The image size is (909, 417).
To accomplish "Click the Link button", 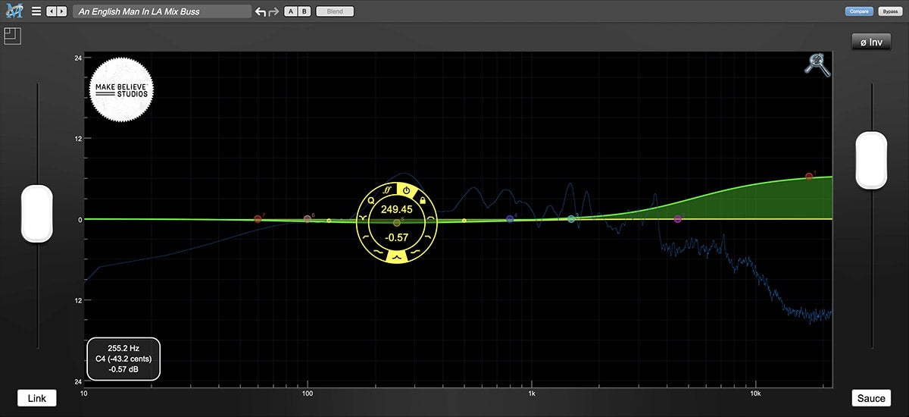I will tap(37, 398).
